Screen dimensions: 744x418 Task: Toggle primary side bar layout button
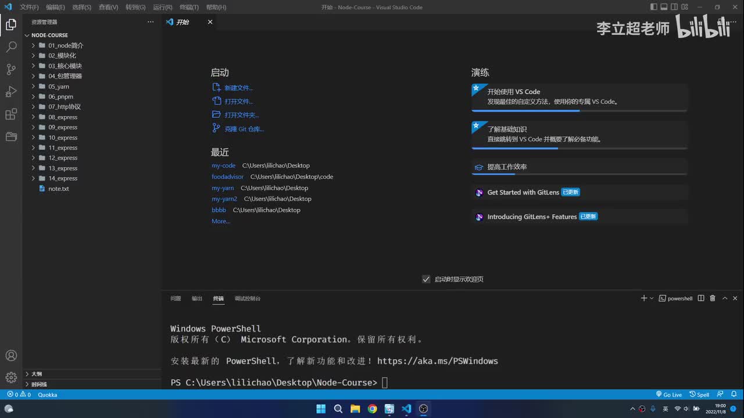654,7
